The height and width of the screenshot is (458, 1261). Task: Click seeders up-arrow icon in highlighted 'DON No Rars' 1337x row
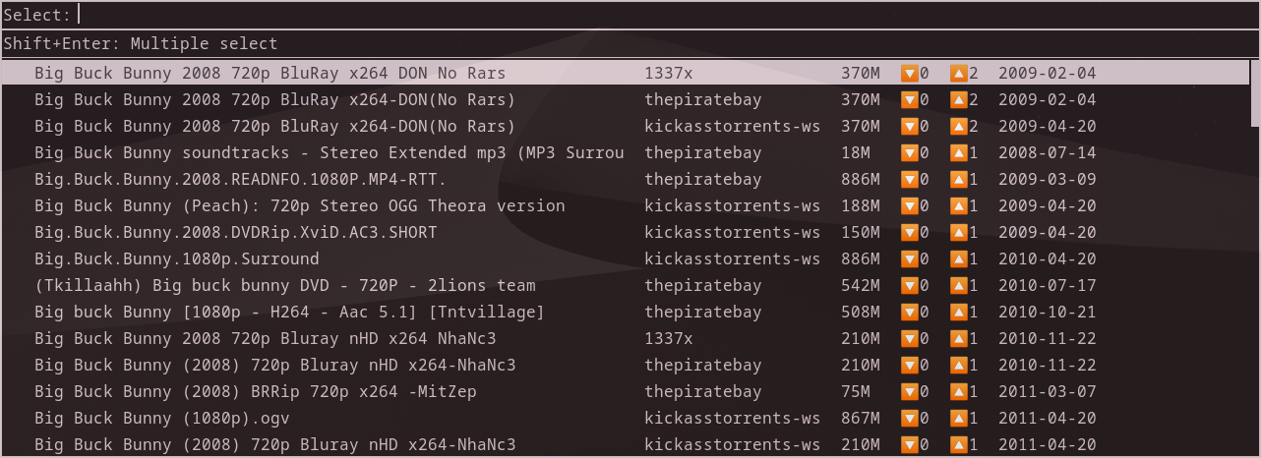click(959, 73)
